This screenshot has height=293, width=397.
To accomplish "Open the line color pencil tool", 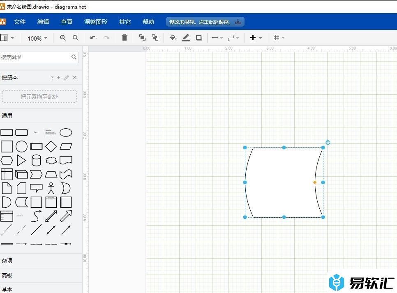I will click(x=186, y=38).
